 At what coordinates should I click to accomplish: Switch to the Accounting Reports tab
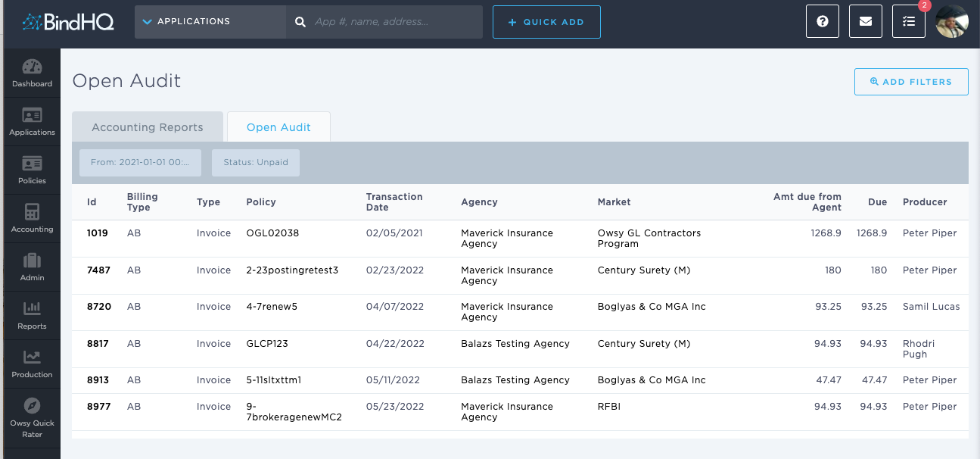pyautogui.click(x=148, y=127)
